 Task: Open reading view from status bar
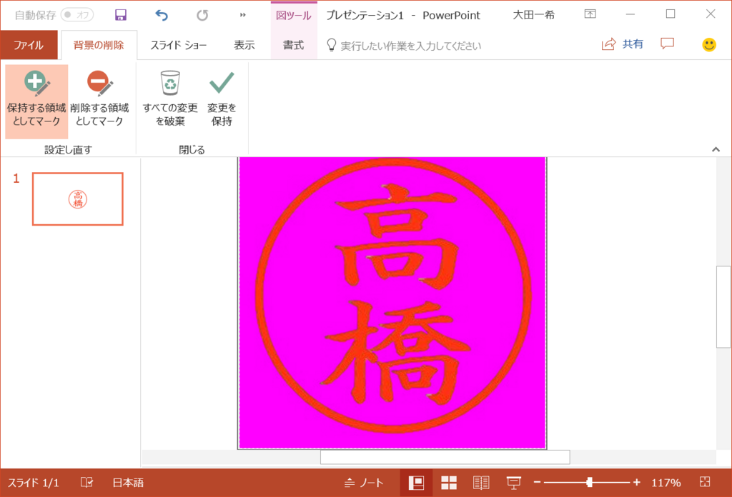pos(482,482)
